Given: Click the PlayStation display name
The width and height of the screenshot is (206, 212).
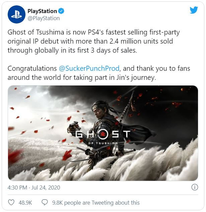Looking at the screenshot, I should [x=42, y=11].
